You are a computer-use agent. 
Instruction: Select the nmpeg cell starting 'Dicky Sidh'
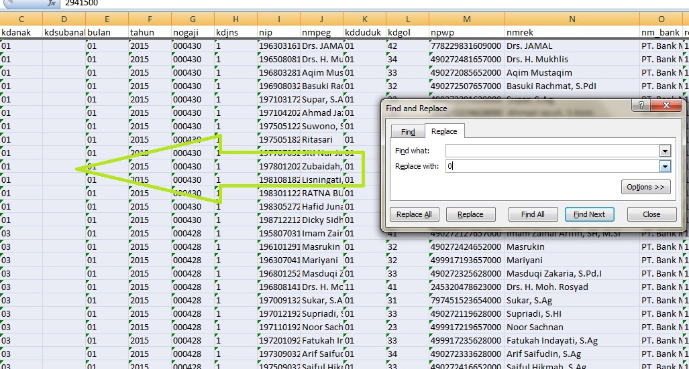(x=321, y=220)
